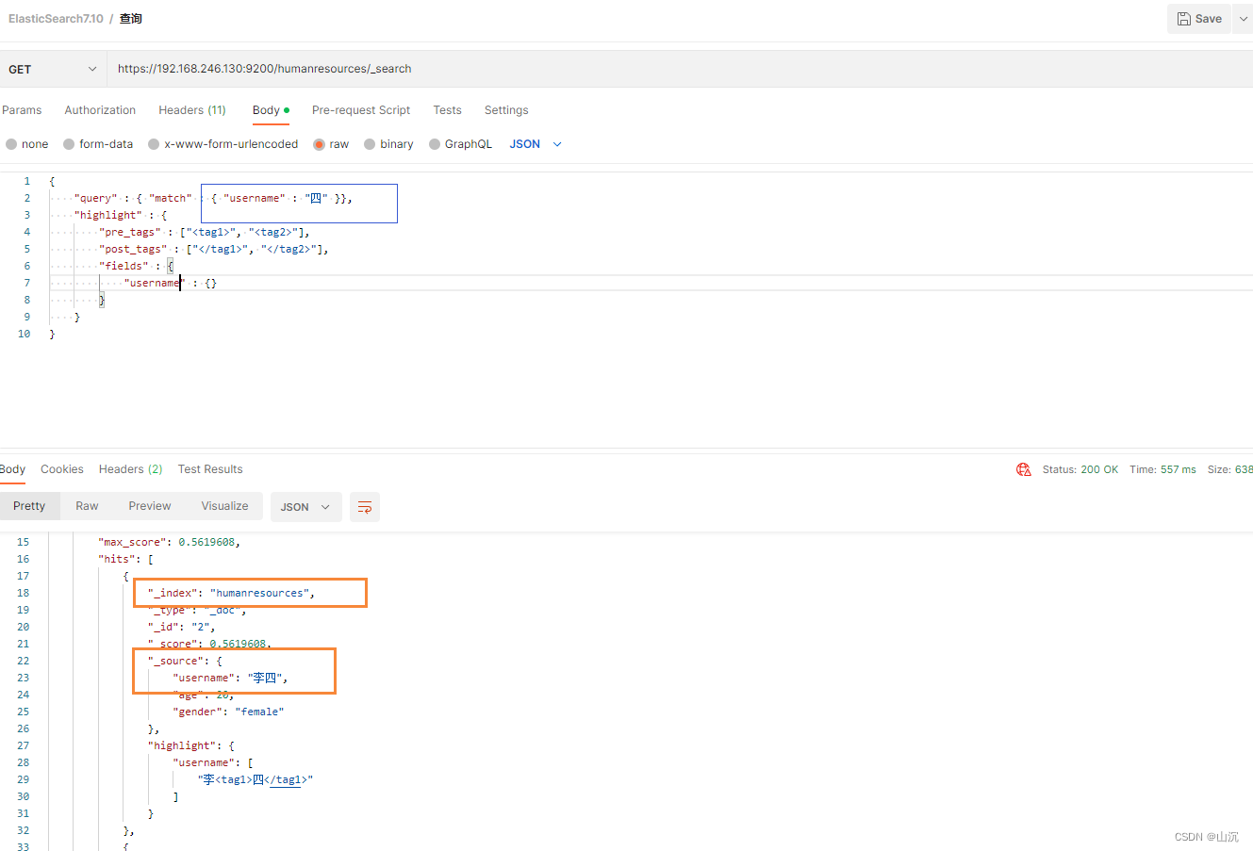
Task: Click the ElasticSearch7.10 breadcrumb link
Action: coord(56,19)
